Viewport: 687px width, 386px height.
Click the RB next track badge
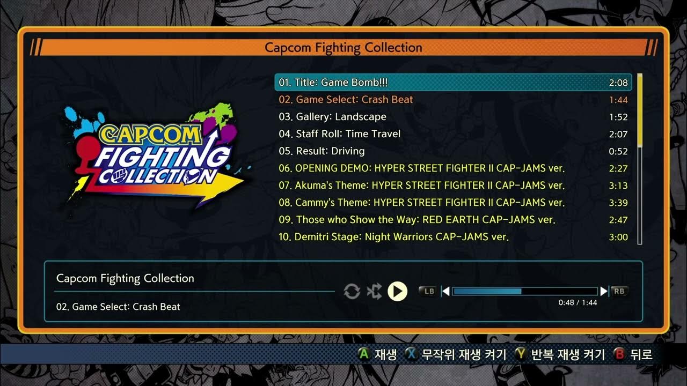tap(619, 291)
